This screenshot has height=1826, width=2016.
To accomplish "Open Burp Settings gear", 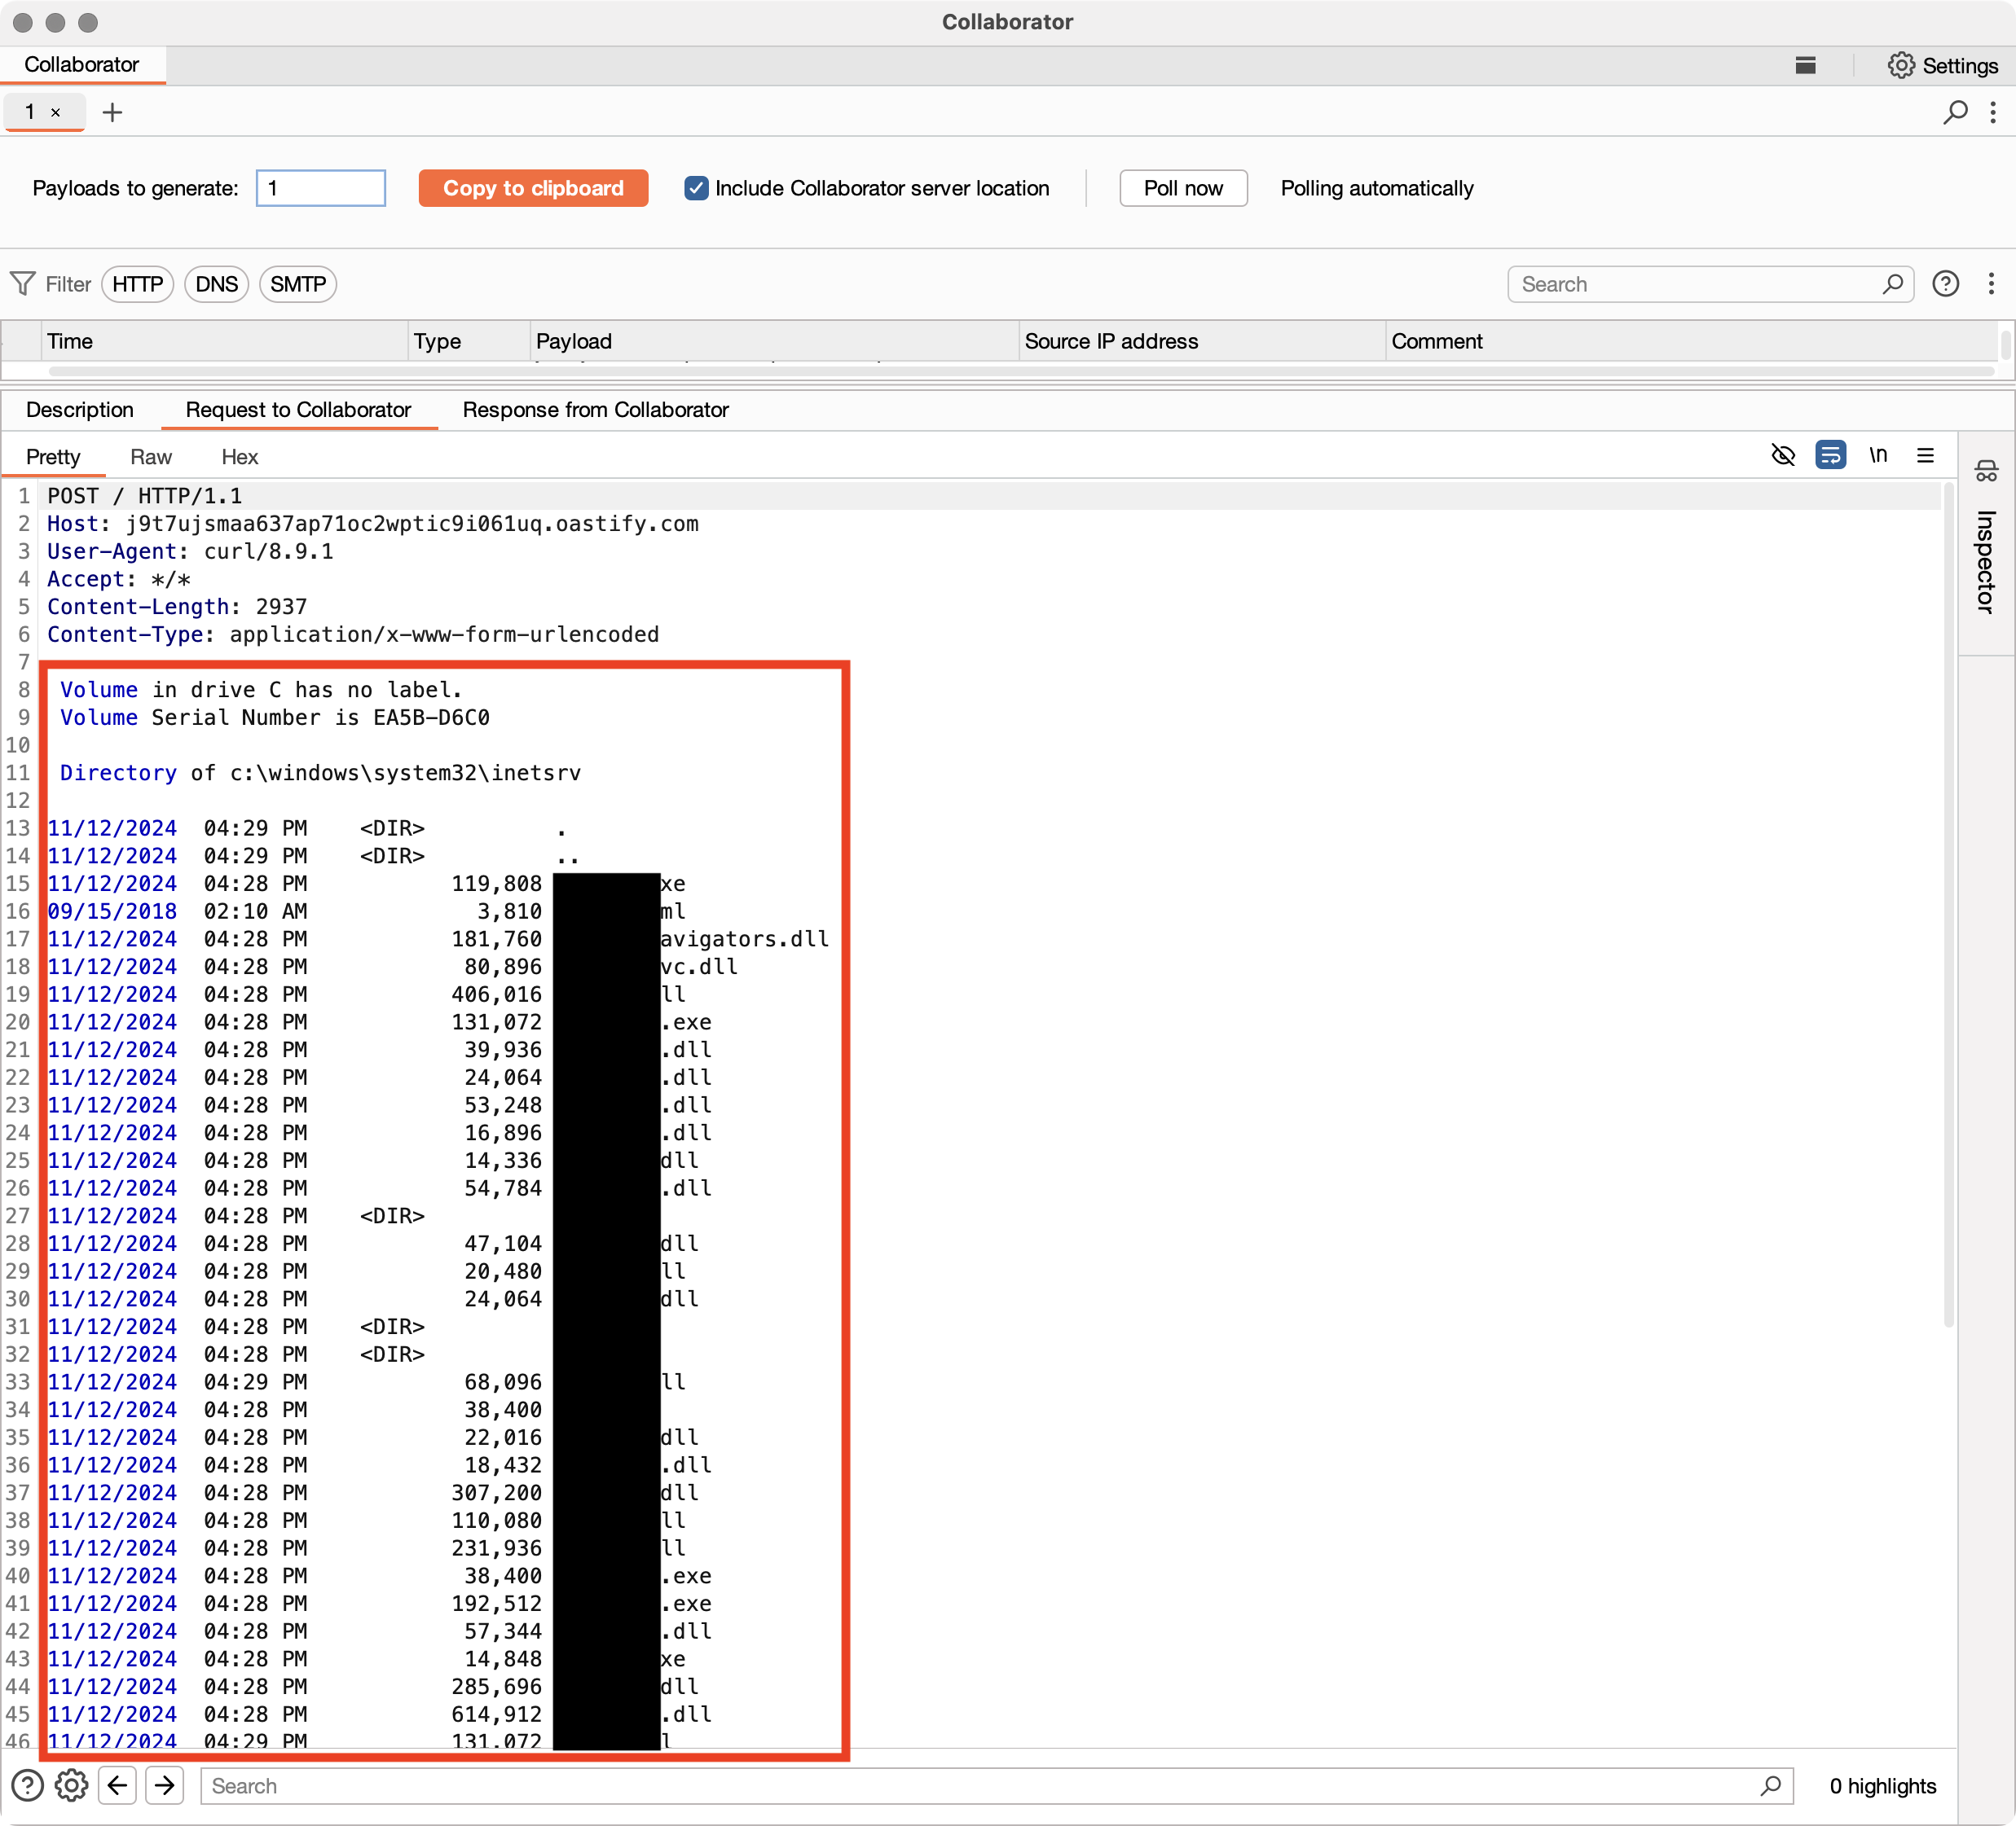I will pyautogui.click(x=1900, y=66).
